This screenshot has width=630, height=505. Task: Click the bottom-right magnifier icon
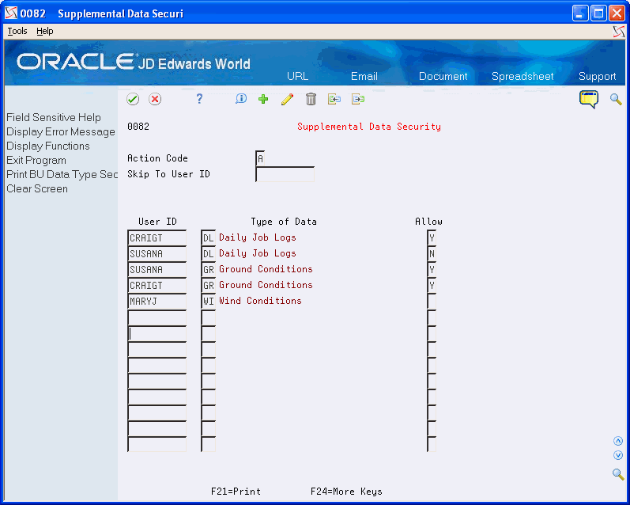(x=618, y=473)
